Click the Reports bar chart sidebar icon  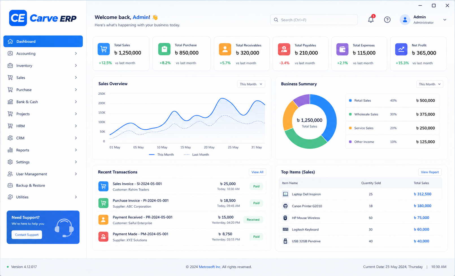10,150
